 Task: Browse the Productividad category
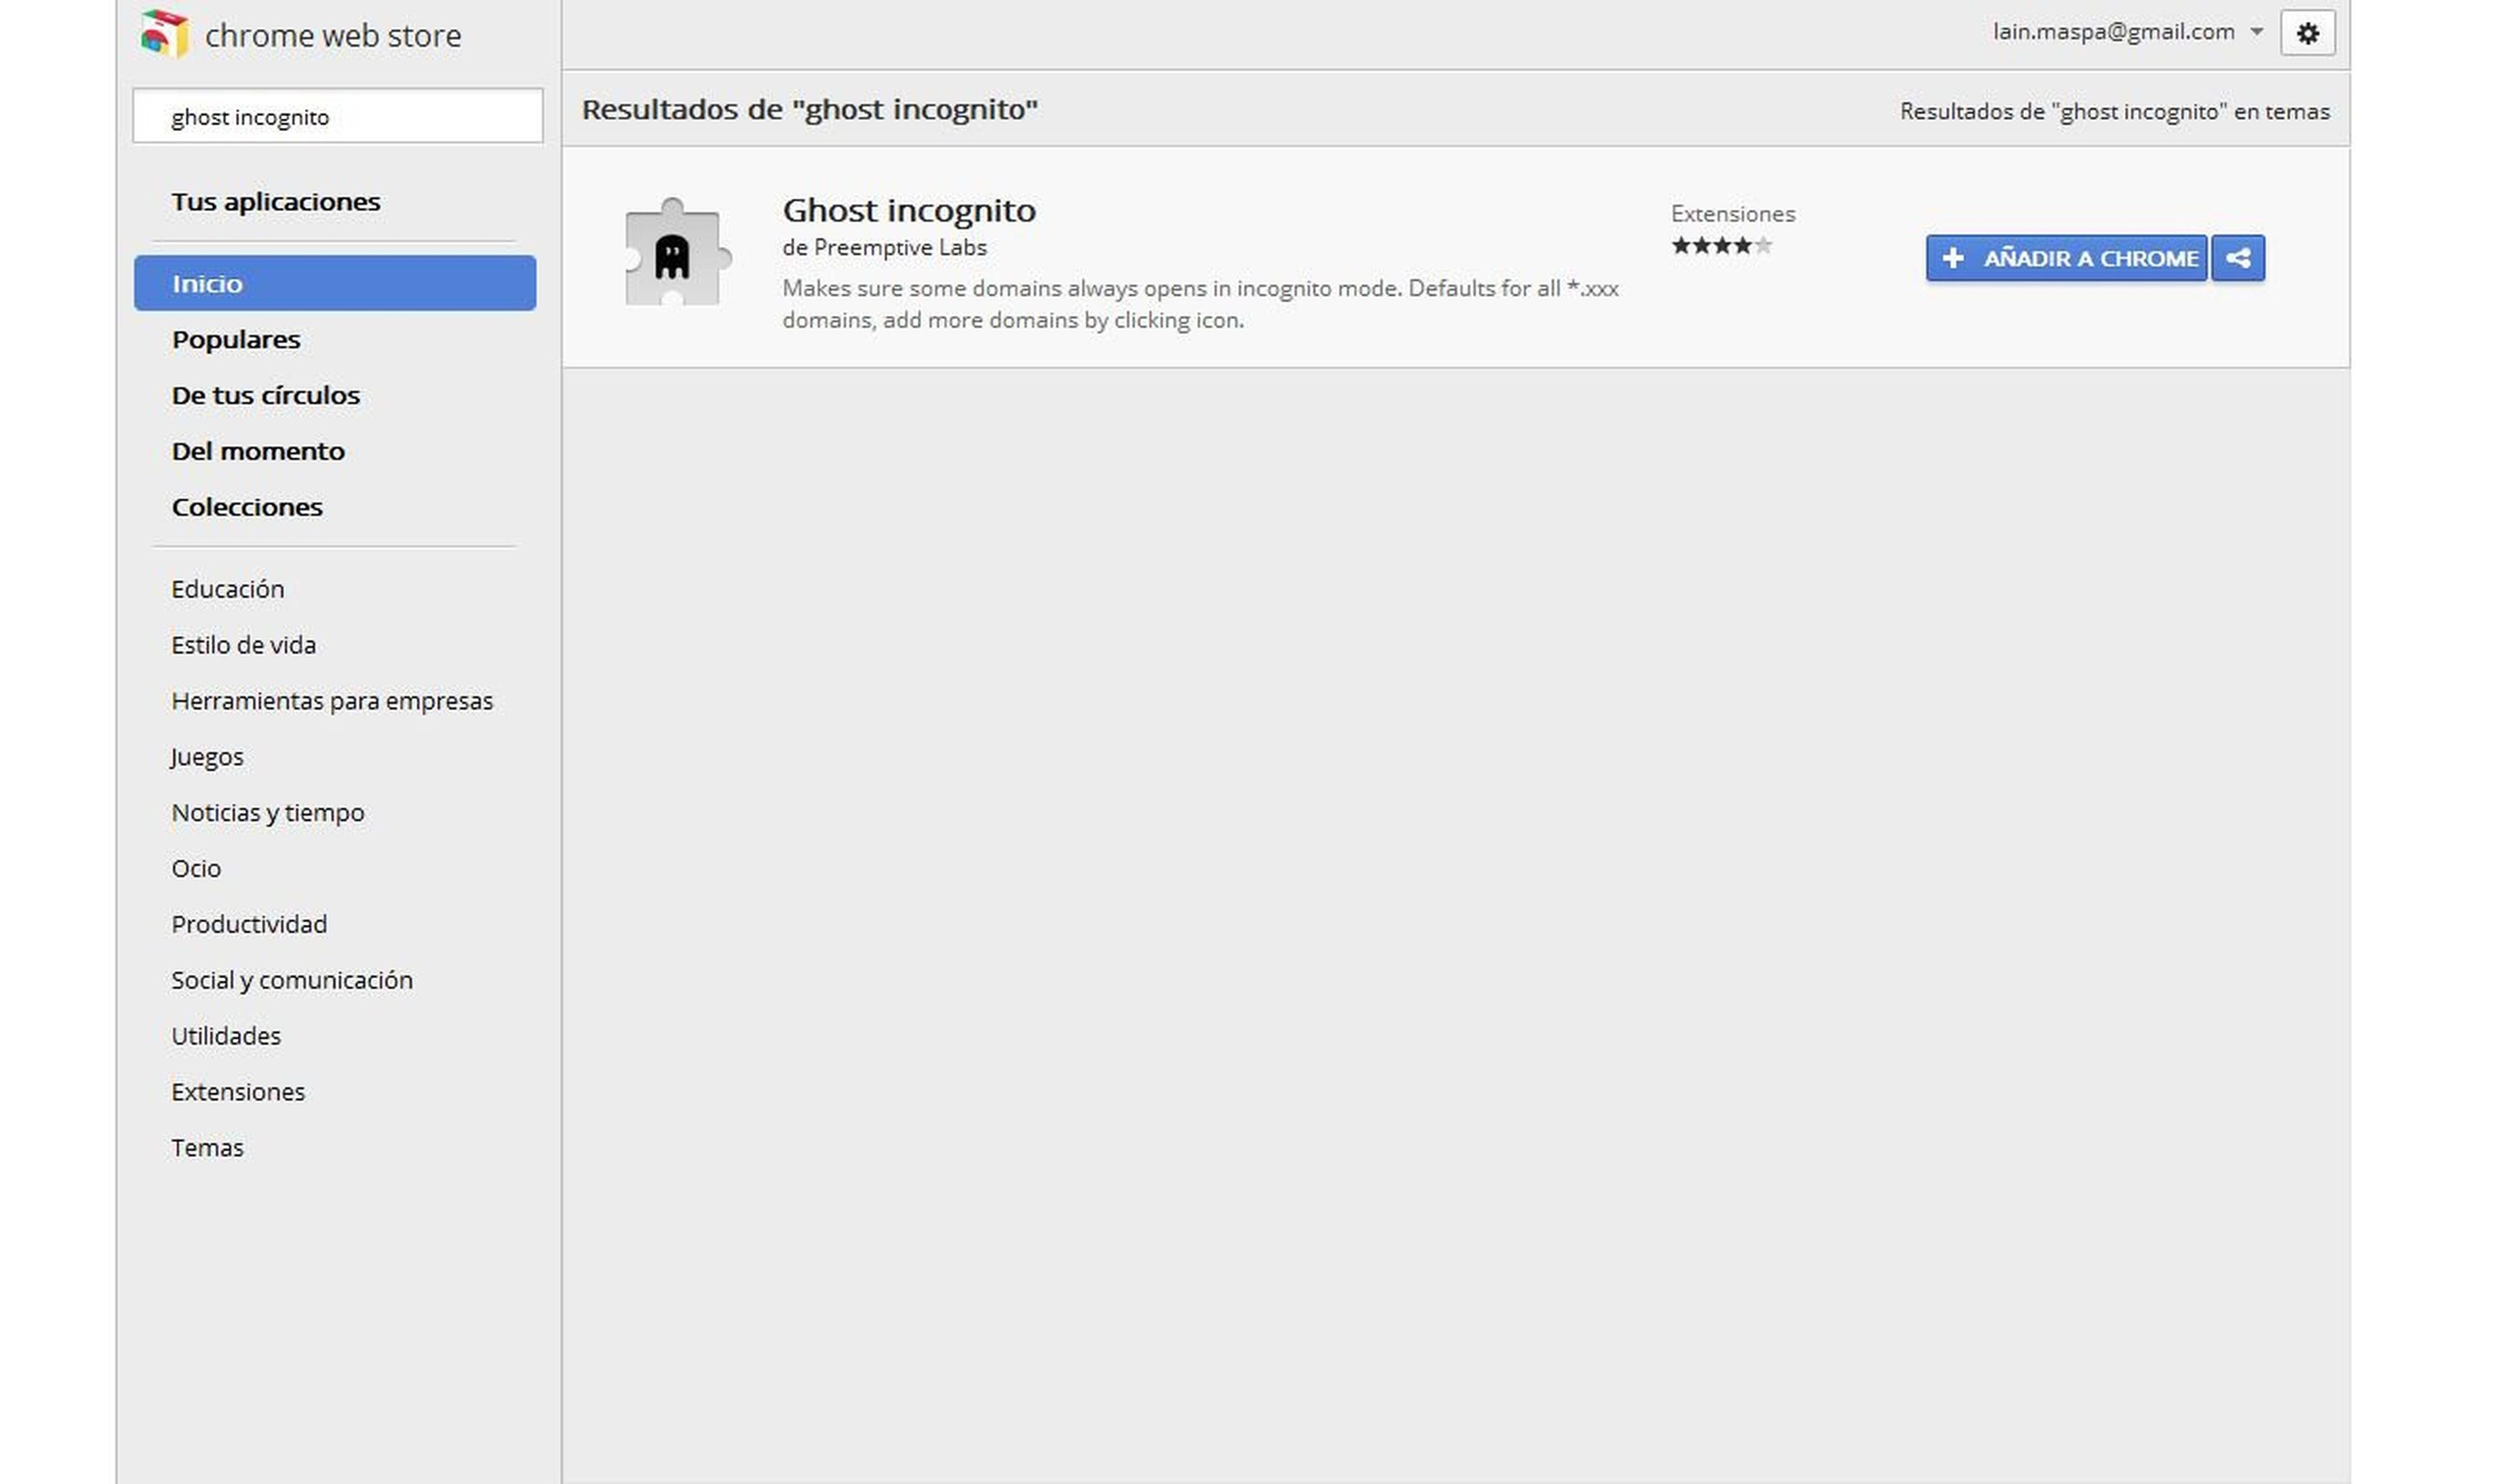249,924
